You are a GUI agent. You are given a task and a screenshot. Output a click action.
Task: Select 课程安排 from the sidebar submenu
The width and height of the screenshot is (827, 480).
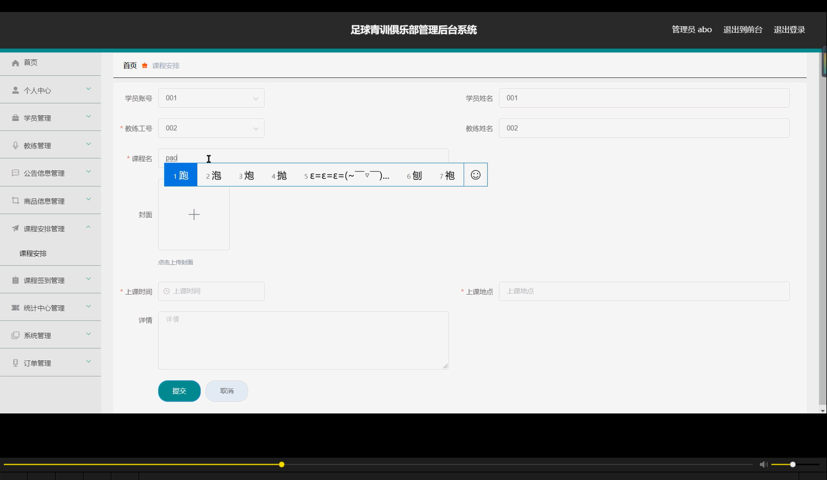[33, 253]
